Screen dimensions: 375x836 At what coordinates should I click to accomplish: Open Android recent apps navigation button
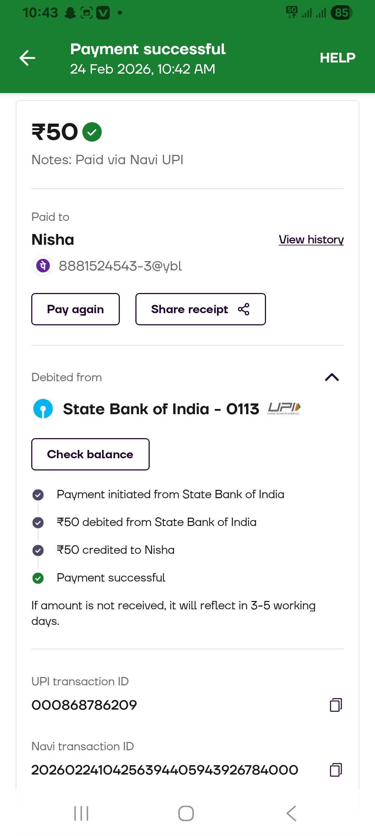point(81,813)
